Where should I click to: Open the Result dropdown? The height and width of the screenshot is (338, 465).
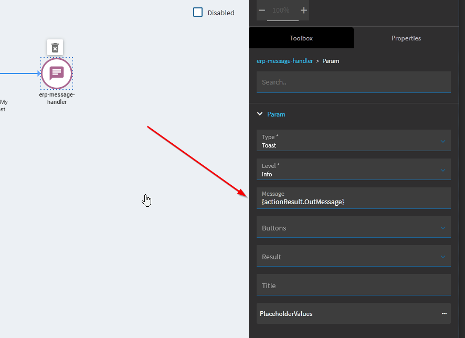click(x=354, y=256)
